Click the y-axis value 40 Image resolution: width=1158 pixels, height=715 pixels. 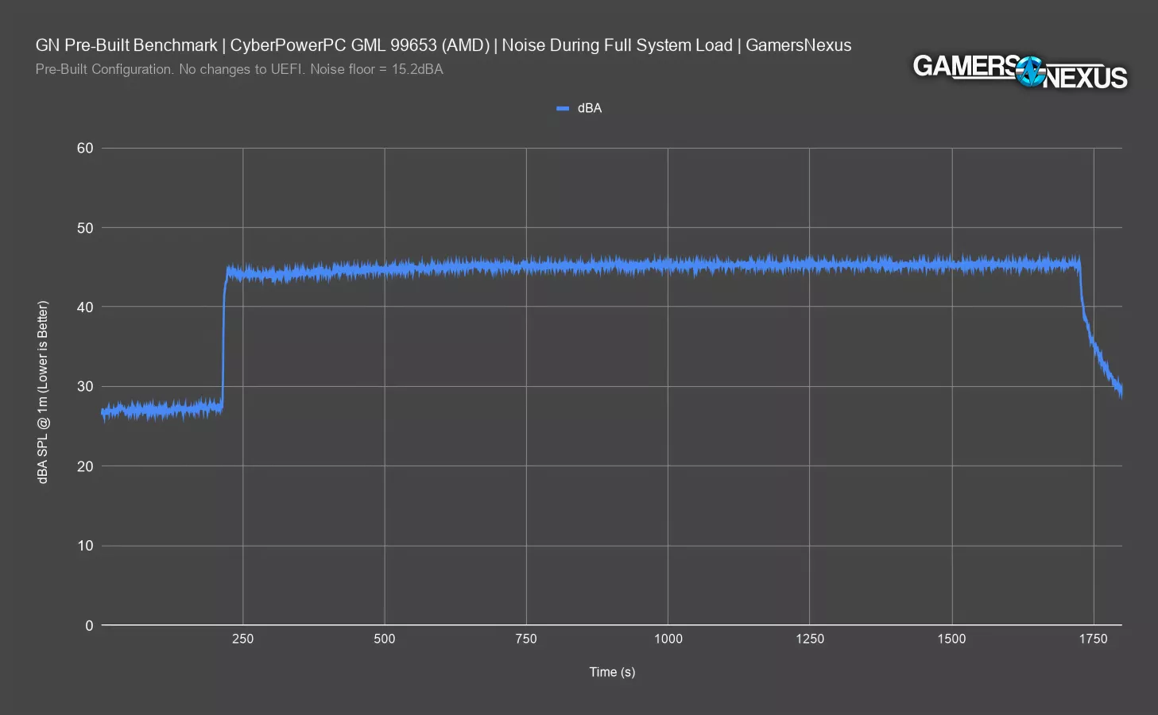click(85, 307)
